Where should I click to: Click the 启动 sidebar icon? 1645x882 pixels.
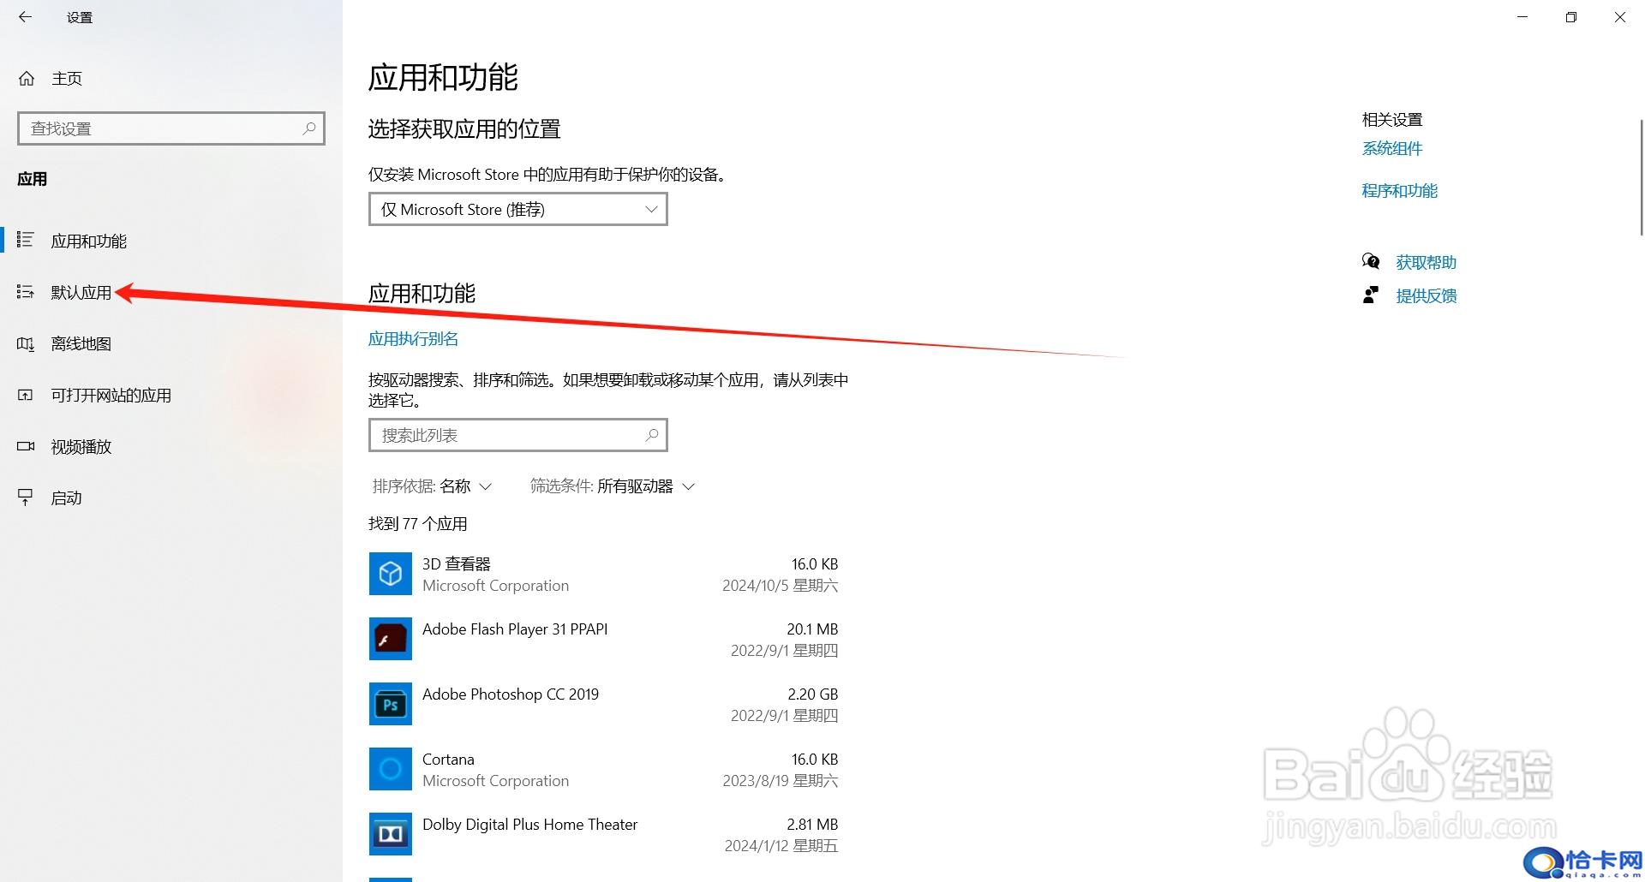tap(26, 498)
